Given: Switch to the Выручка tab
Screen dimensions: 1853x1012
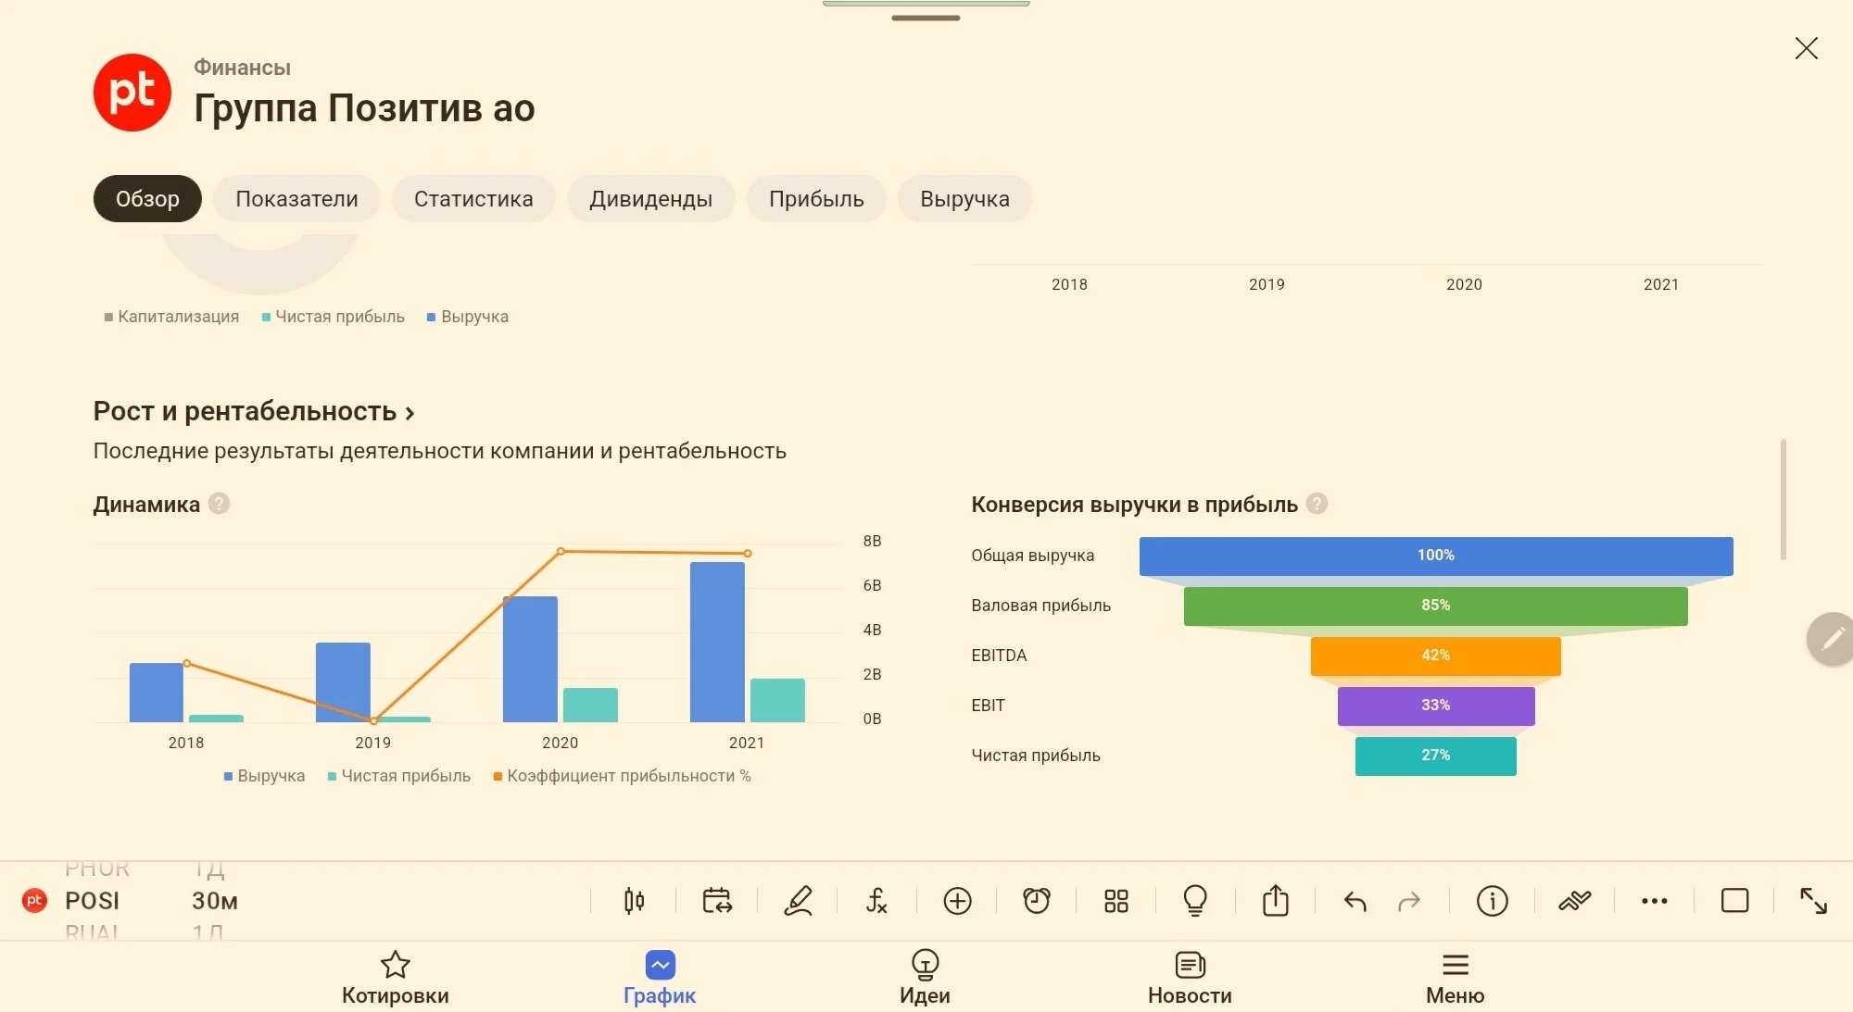Looking at the screenshot, I should [x=964, y=199].
